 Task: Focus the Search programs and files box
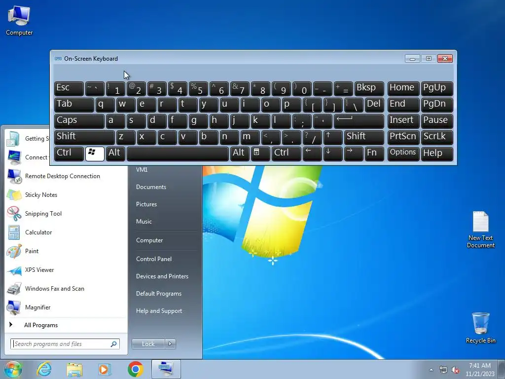pyautogui.click(x=65, y=344)
